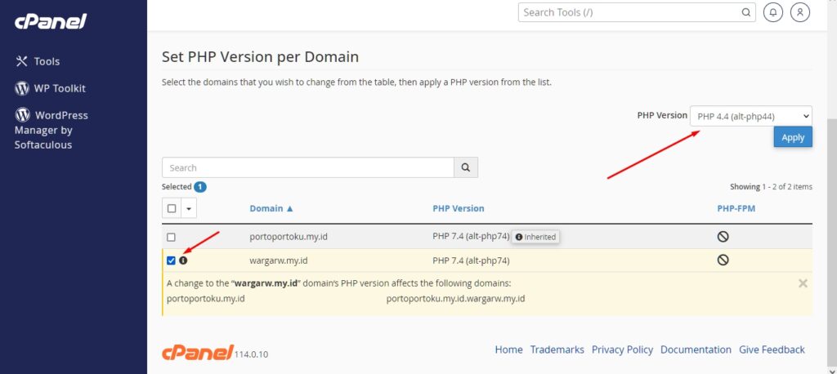Click portoportoku.my.id domain cell
This screenshot has height=374, width=837.
point(289,237)
